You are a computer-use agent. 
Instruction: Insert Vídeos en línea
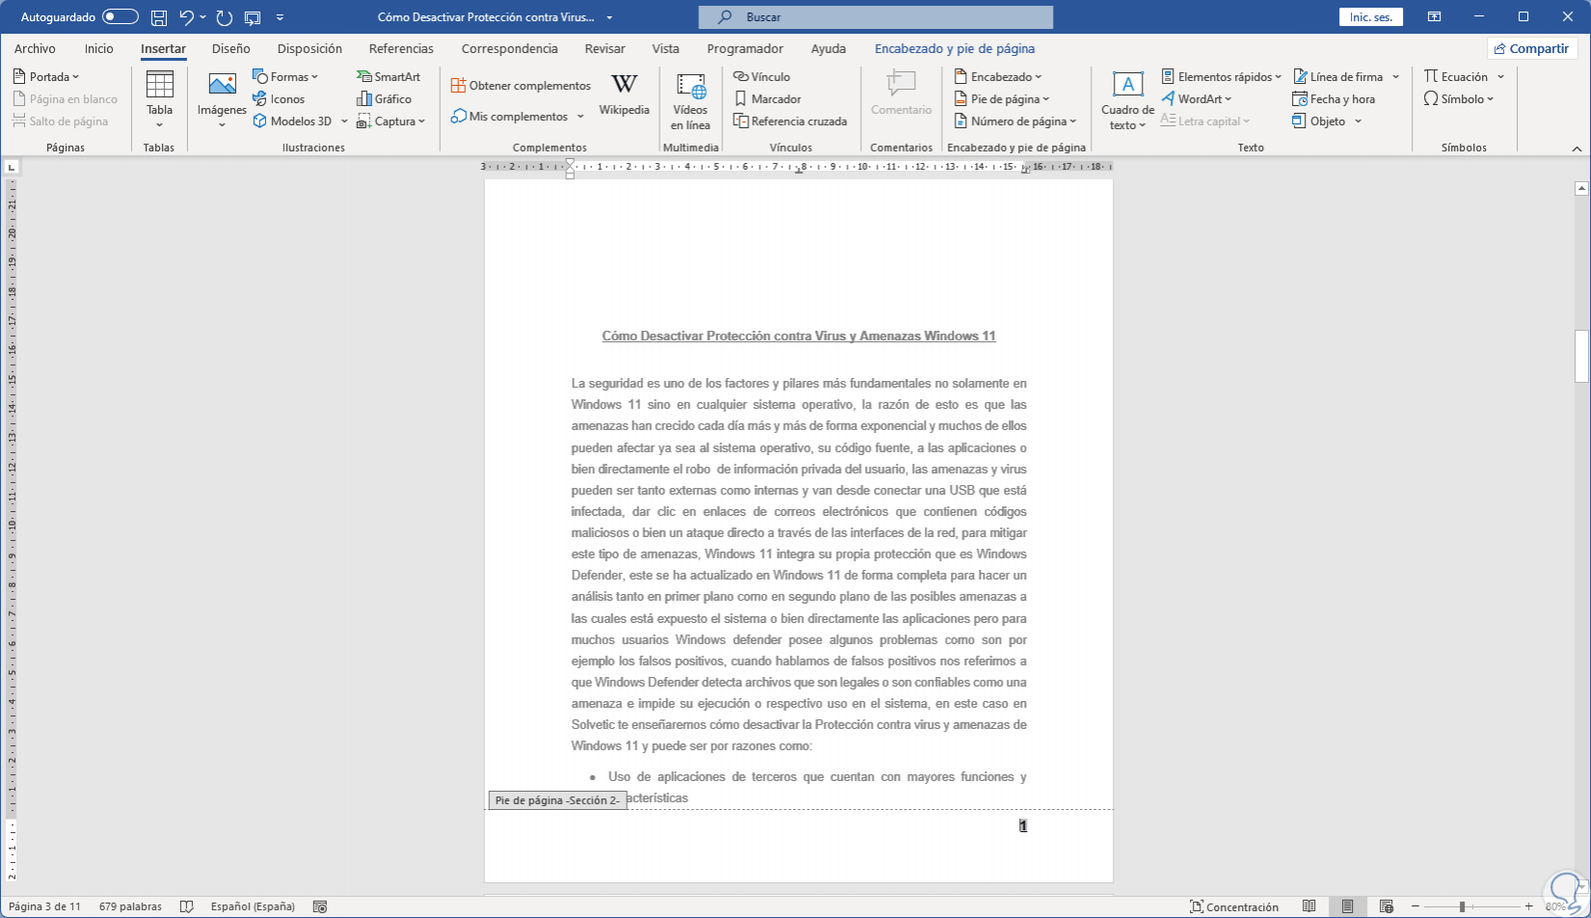click(x=690, y=101)
